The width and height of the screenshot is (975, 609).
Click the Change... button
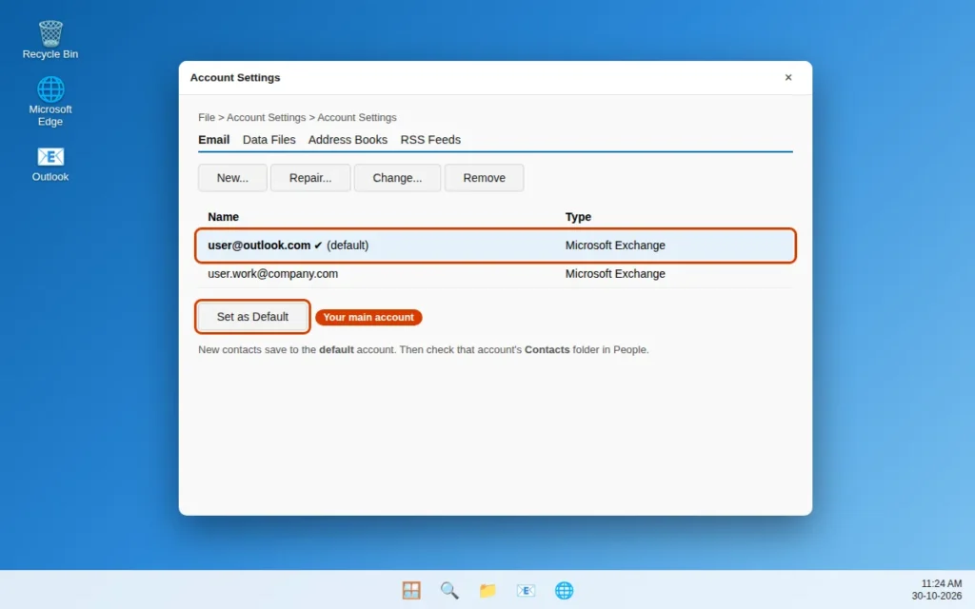397,178
